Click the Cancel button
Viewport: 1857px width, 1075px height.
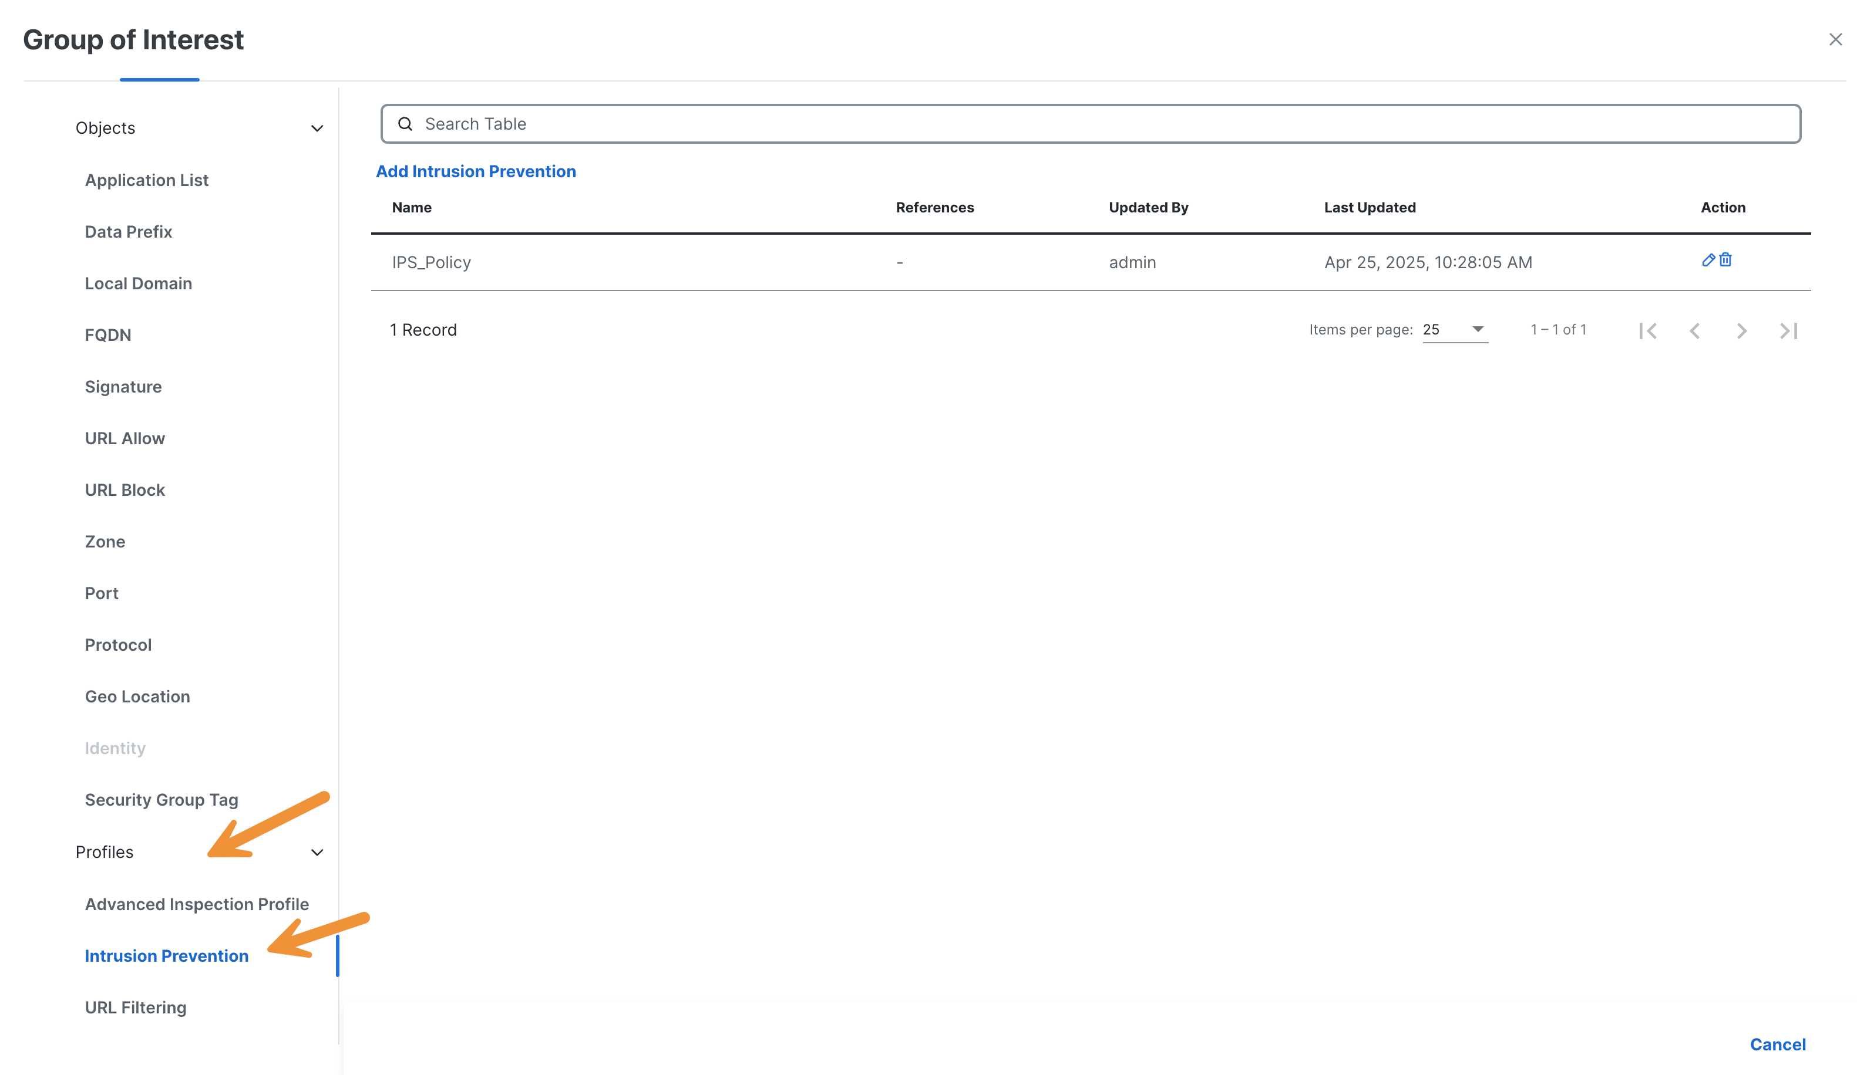pyautogui.click(x=1777, y=1044)
